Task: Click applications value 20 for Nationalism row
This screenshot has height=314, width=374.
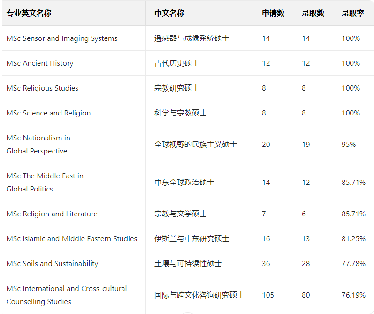Action: coord(266,145)
